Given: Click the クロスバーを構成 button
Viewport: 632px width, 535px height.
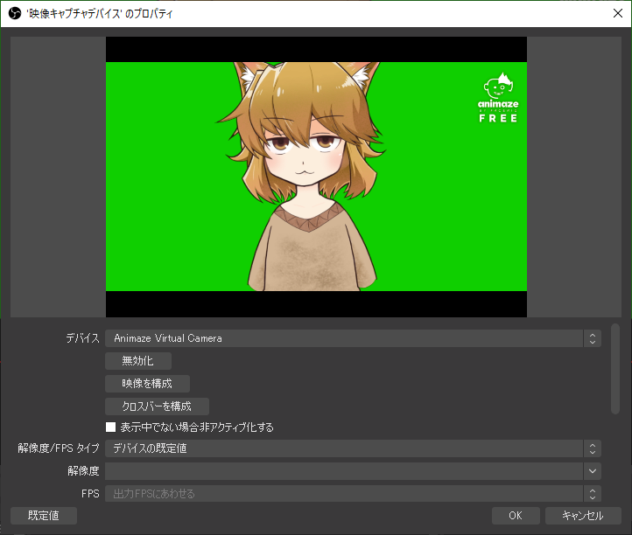Looking at the screenshot, I should click(x=158, y=406).
